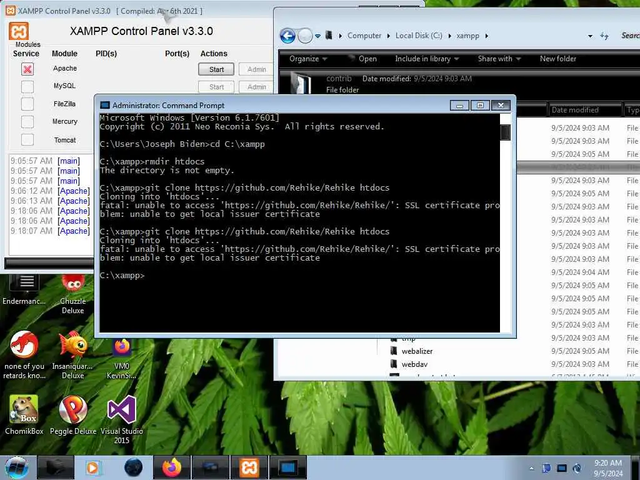This screenshot has height=480, width=640.
Task: Click Explorer forward navigation button
Action: click(x=304, y=36)
